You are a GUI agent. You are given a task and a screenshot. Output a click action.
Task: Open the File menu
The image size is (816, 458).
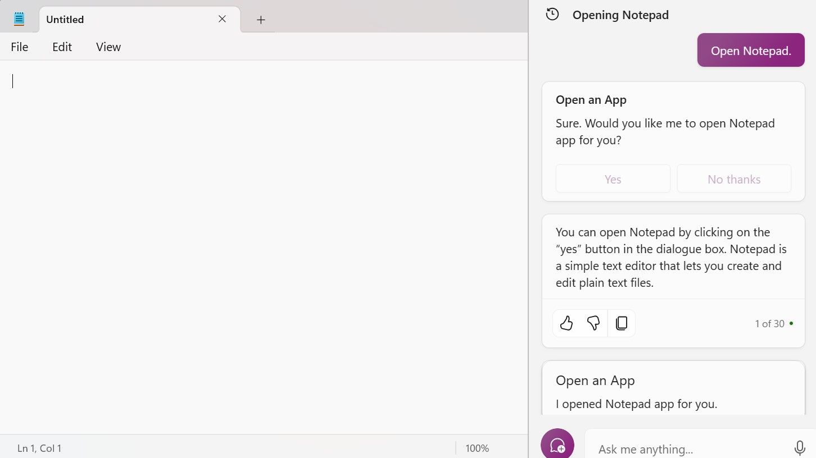pyautogui.click(x=20, y=47)
